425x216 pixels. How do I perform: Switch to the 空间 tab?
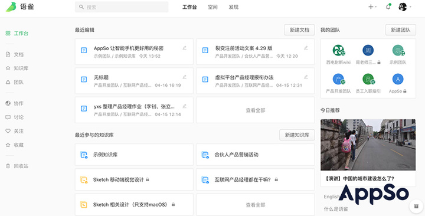pos(212,7)
